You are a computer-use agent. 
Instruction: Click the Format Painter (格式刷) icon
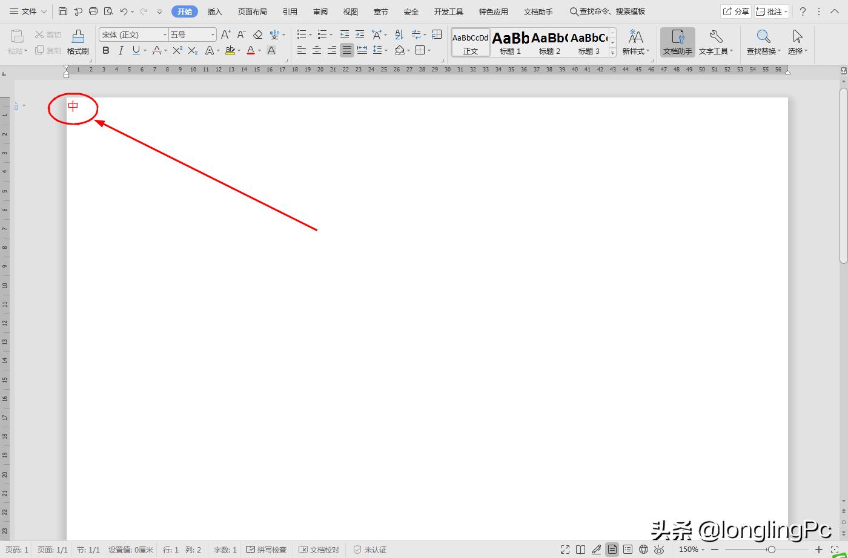point(78,42)
